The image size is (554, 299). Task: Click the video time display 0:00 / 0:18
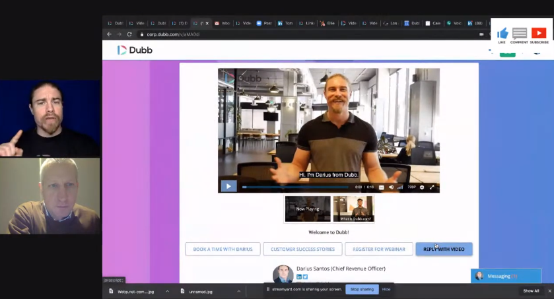click(364, 187)
